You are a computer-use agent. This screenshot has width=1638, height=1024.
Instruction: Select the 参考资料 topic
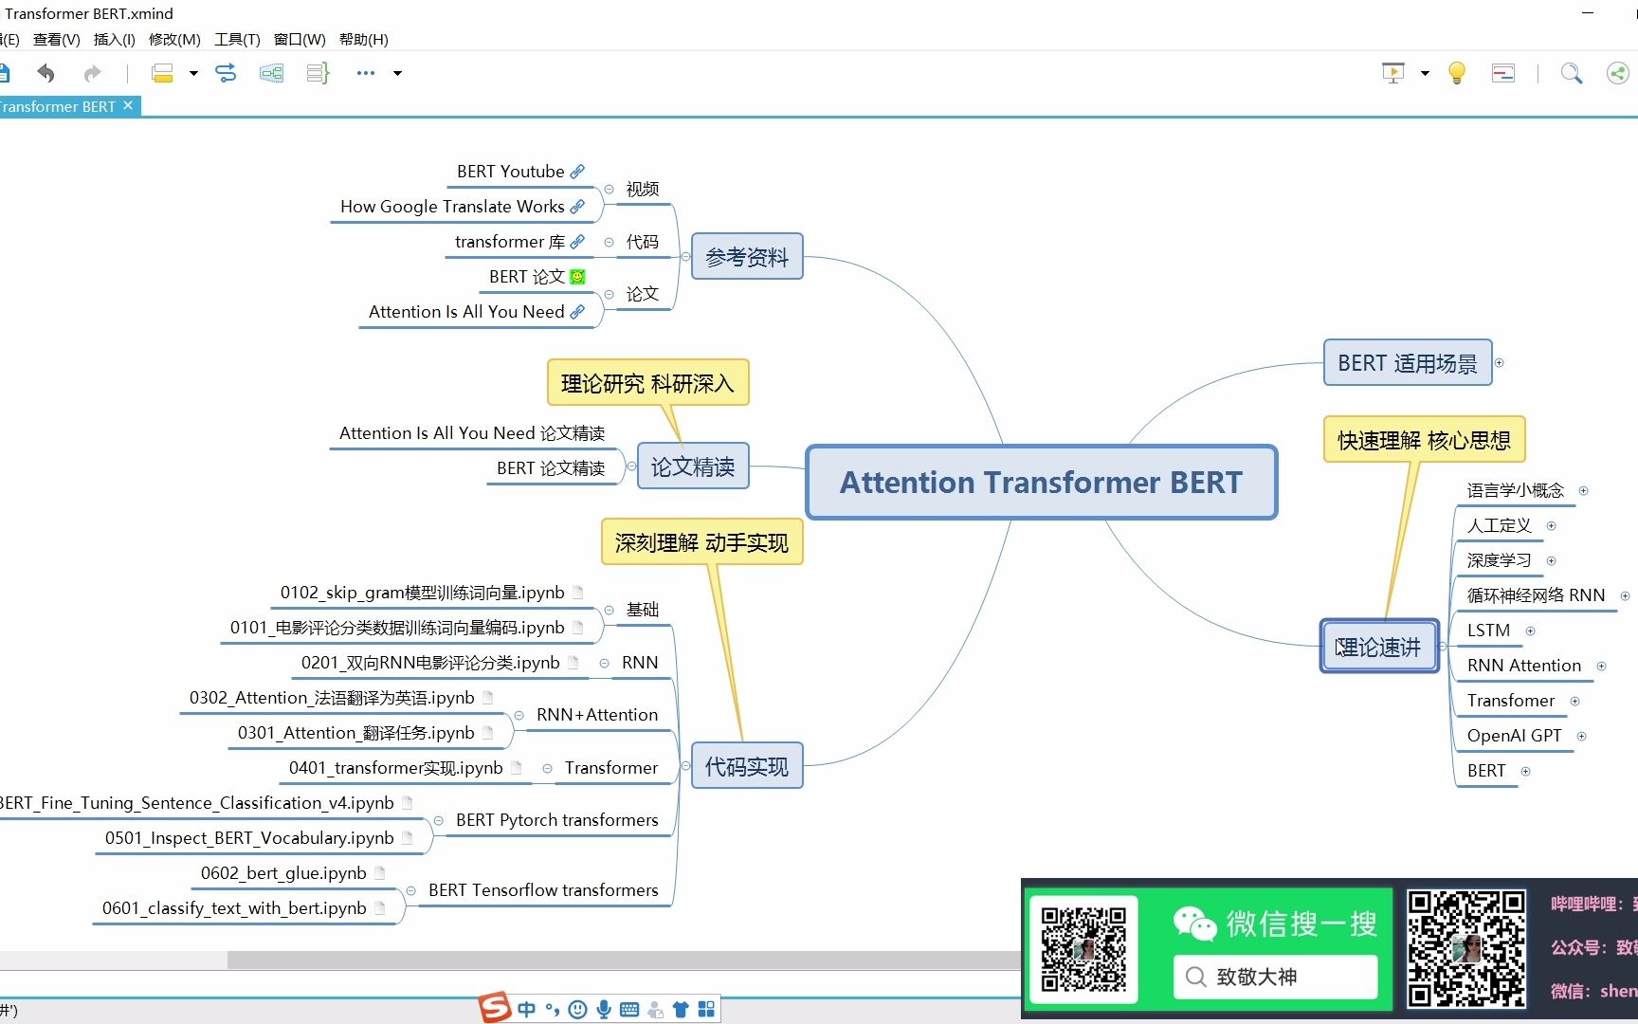pos(747,257)
